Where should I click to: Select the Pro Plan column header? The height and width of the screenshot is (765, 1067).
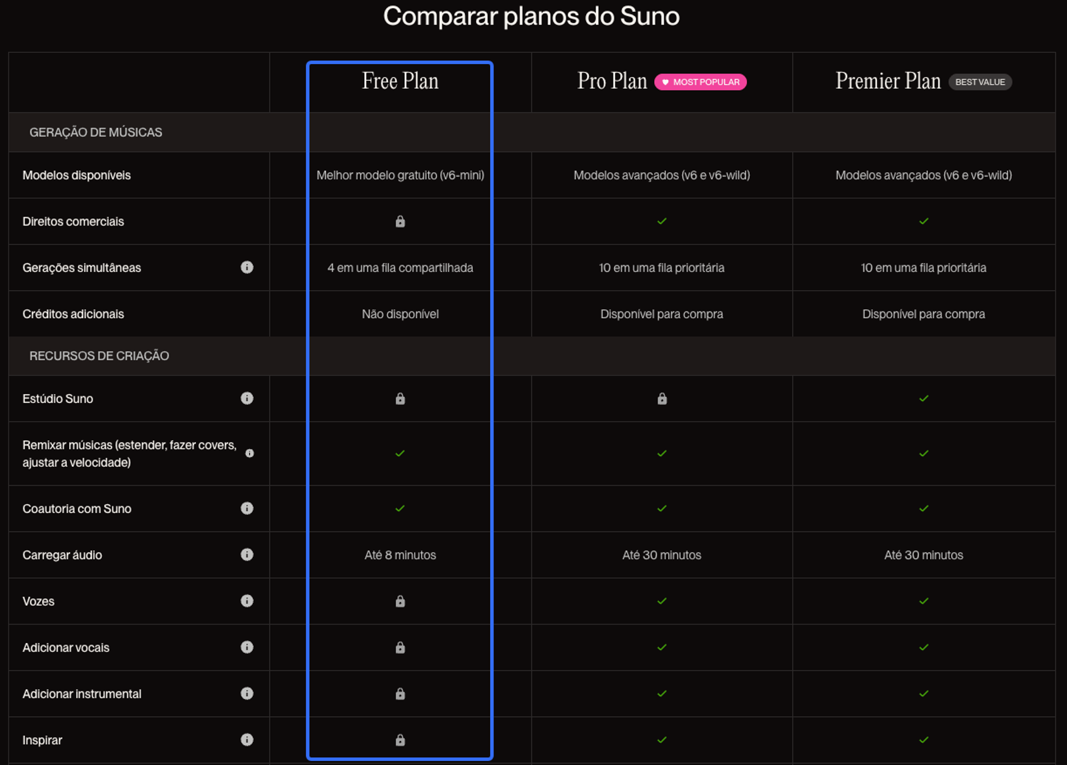(x=612, y=81)
